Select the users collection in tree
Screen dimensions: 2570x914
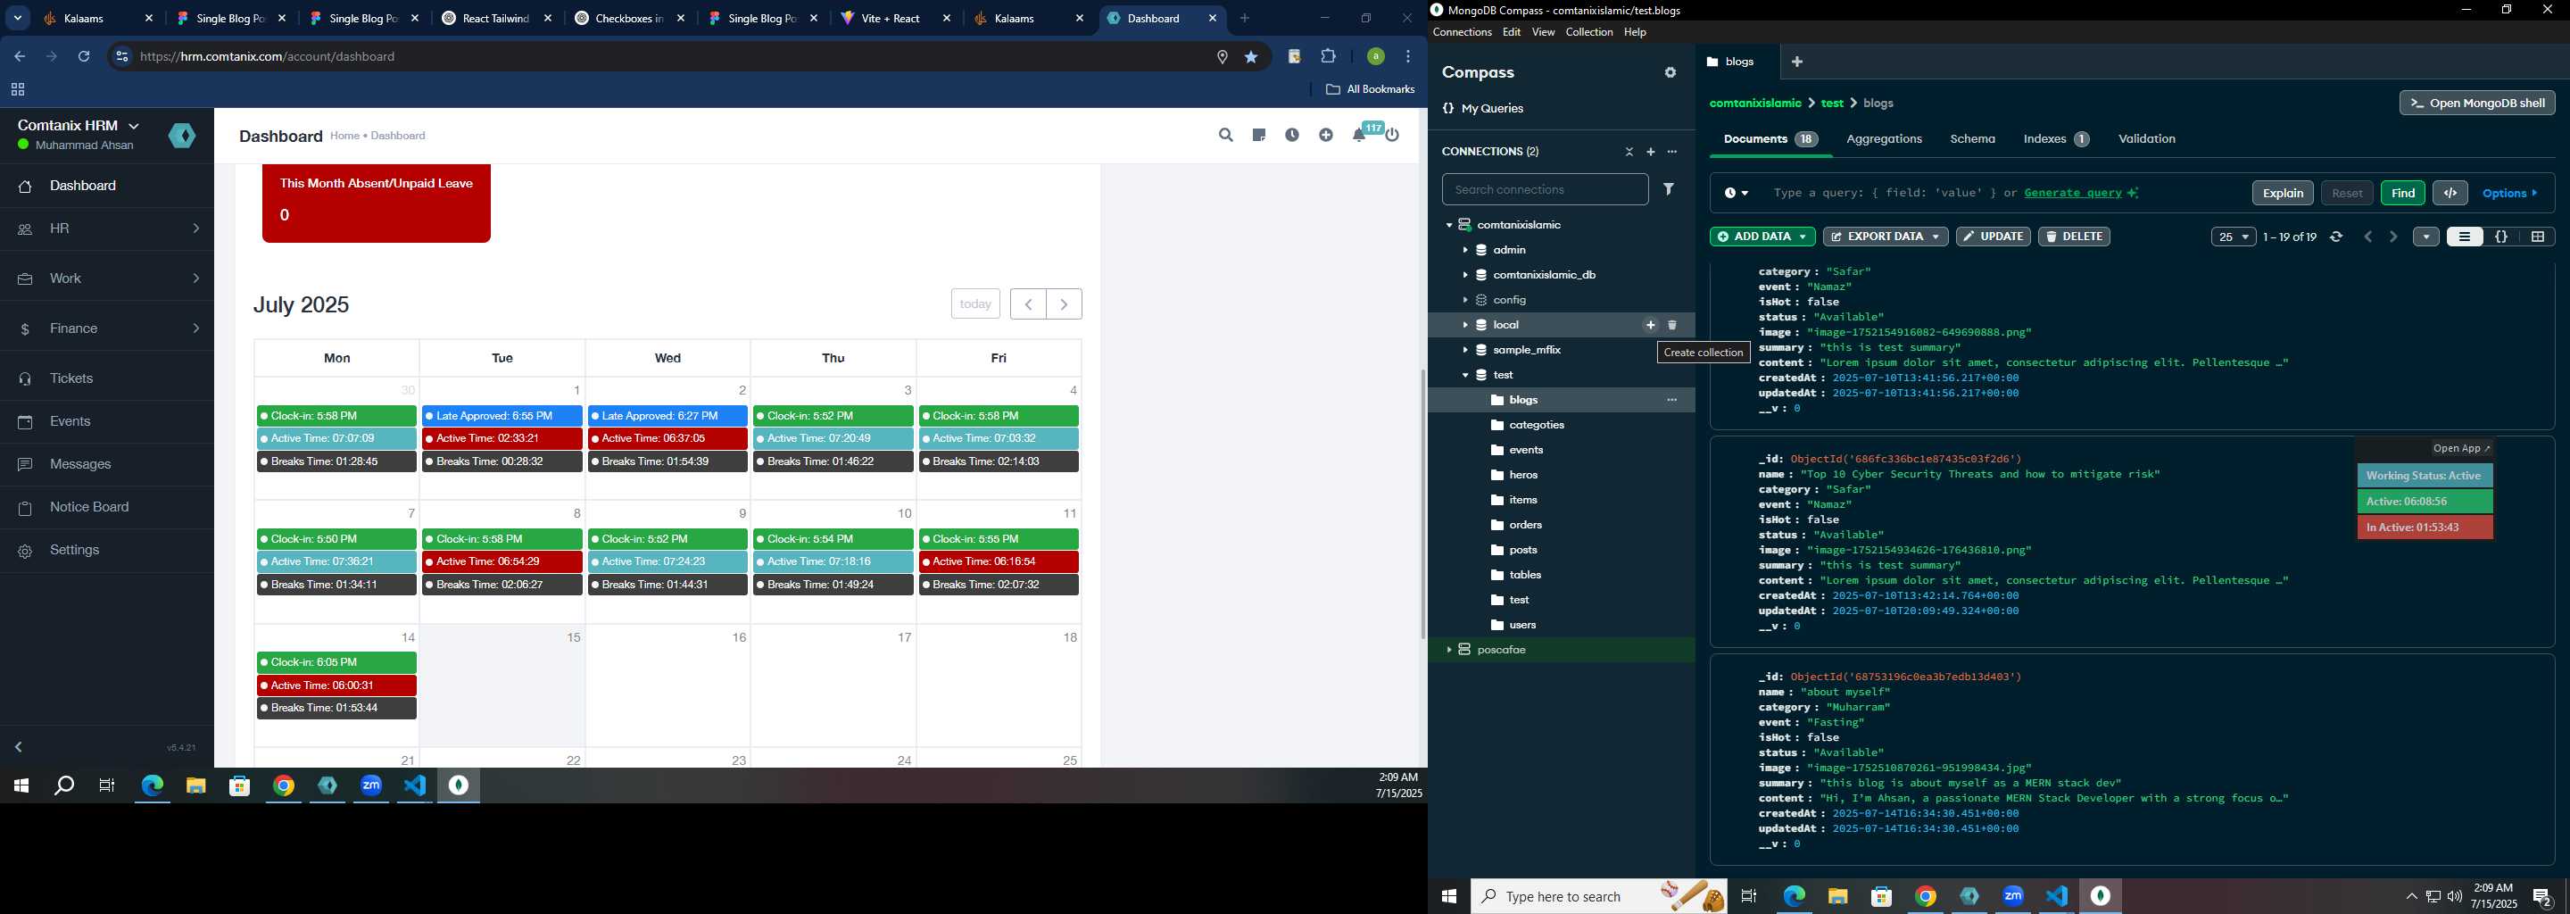1522,626
